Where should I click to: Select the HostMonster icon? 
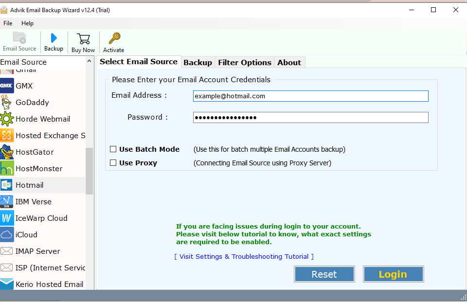[6, 168]
